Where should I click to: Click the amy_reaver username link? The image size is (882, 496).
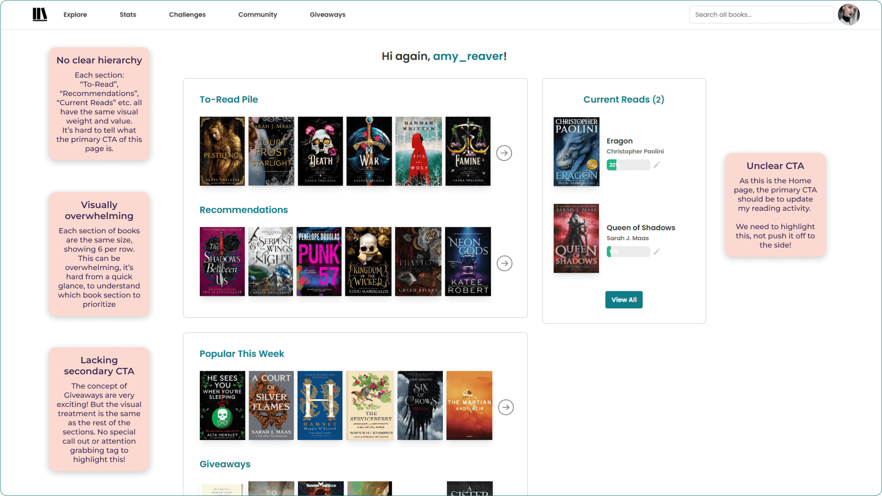pyautogui.click(x=468, y=56)
